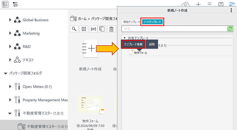This screenshot has height=130, width=237.
Task: Collapse the 不動産管理マスター (1.0.1) node
Action: pos(10,113)
